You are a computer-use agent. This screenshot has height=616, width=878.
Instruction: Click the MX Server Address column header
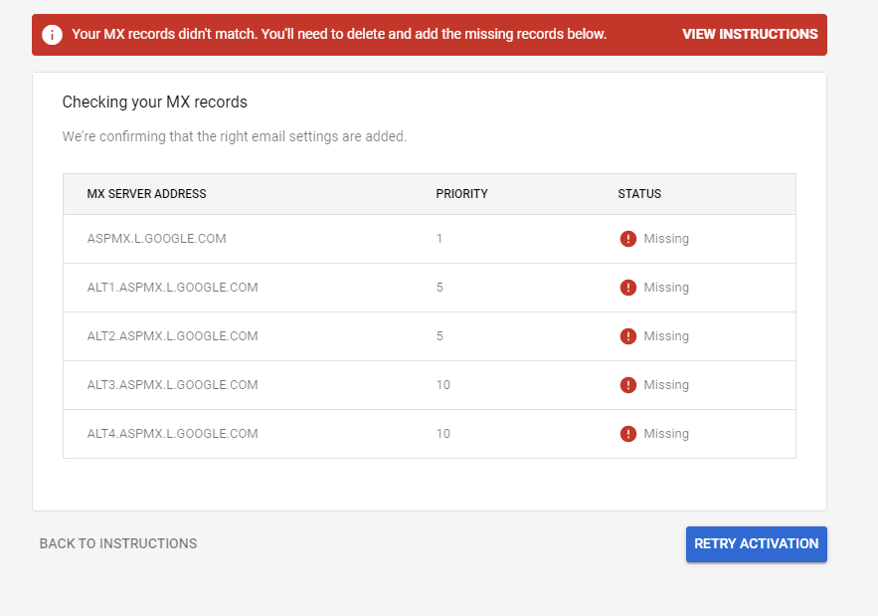click(x=146, y=194)
